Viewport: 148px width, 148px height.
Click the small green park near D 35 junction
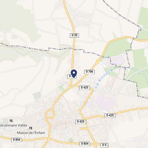click(62, 88)
